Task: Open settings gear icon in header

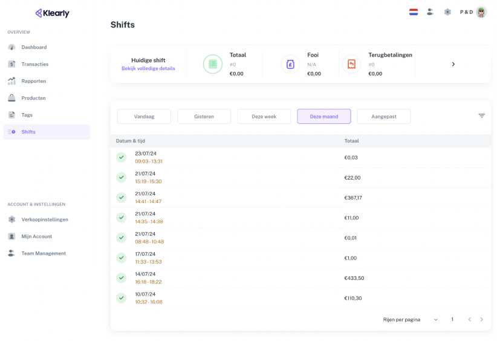Action: (447, 12)
